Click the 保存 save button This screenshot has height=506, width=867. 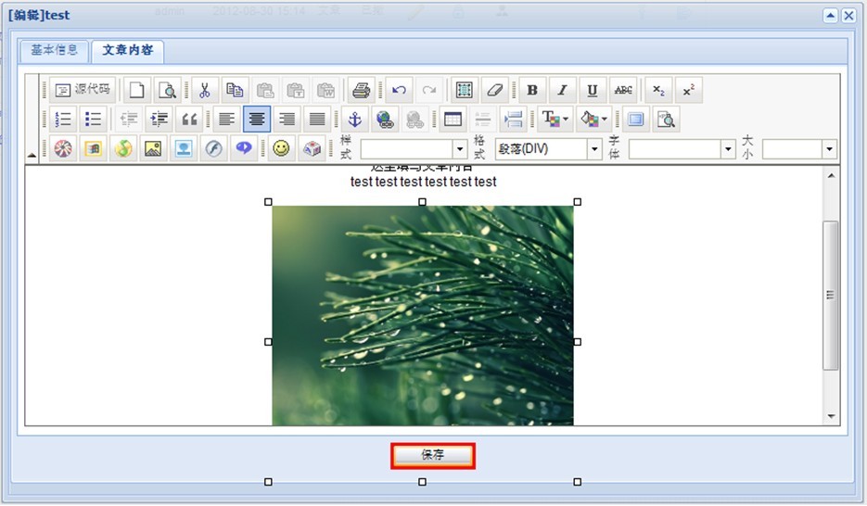point(433,455)
